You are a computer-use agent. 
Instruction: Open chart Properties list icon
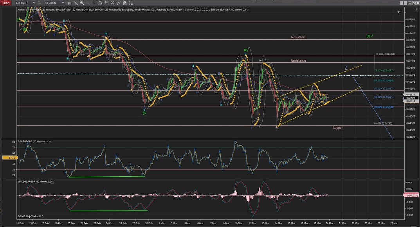tap(131, 3)
